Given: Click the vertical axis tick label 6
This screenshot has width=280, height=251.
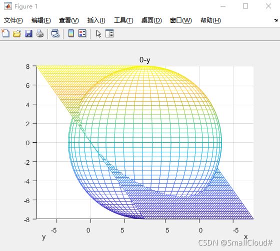Looking at the screenshot, I should 27,85.
